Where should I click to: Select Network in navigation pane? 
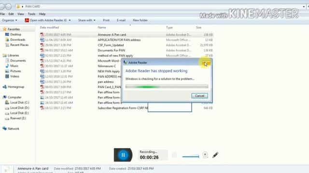pos(14,129)
